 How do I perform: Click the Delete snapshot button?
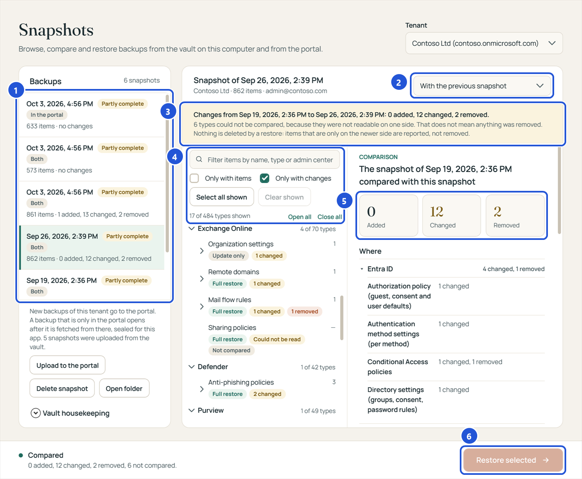[62, 388]
